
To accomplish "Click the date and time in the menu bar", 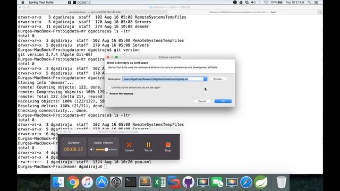I will (295, 2).
